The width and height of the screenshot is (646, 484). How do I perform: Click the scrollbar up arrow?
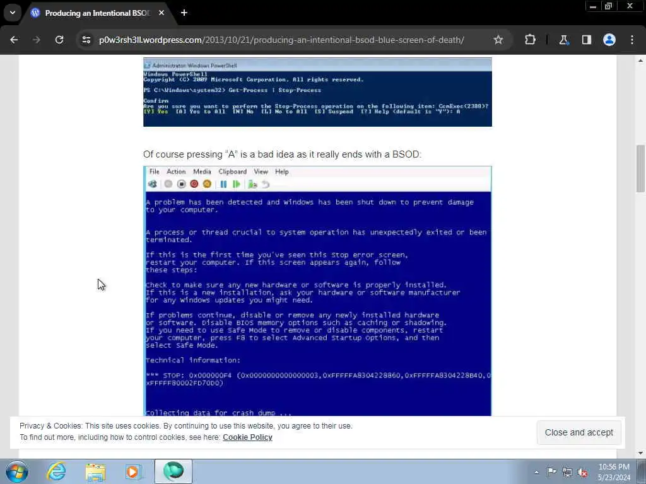640,60
